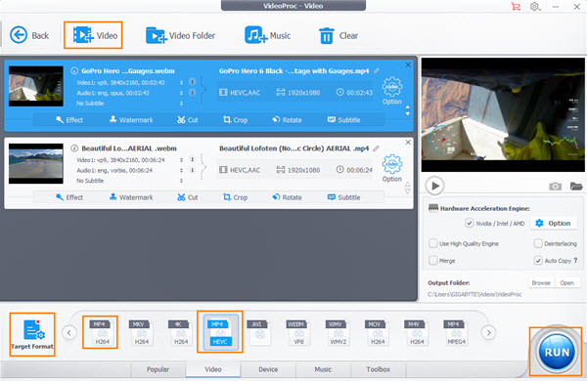Switch to Device tab
Screen dimensions: 587x381
(x=268, y=369)
